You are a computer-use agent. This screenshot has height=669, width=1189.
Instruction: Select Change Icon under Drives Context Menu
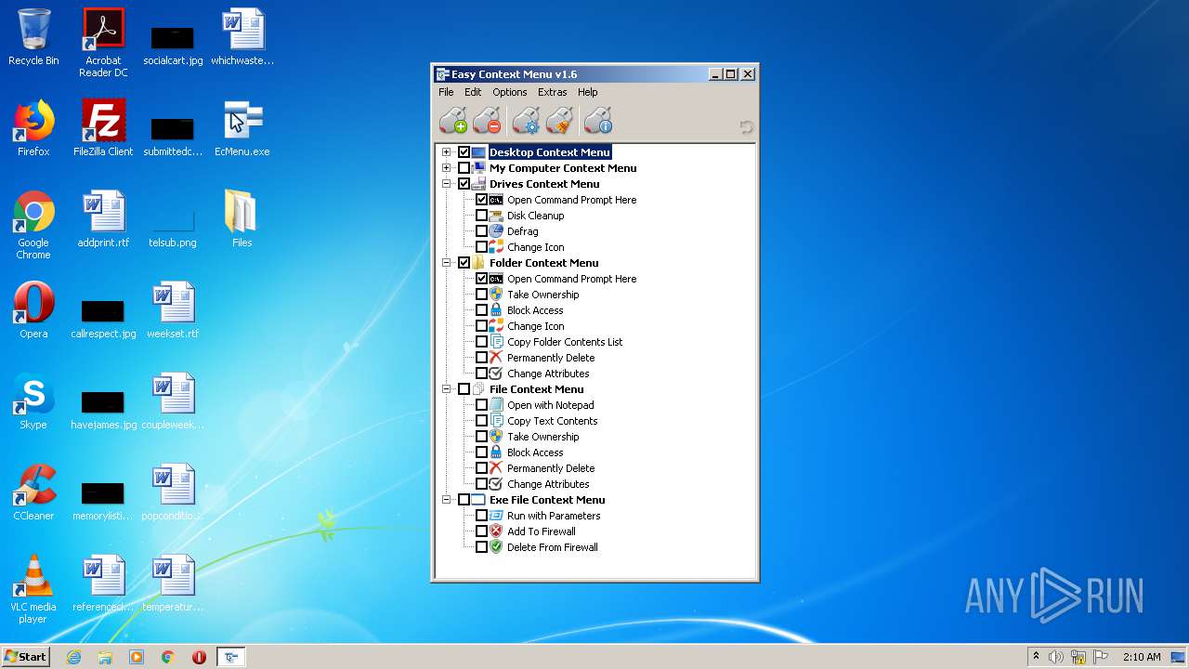pos(535,247)
